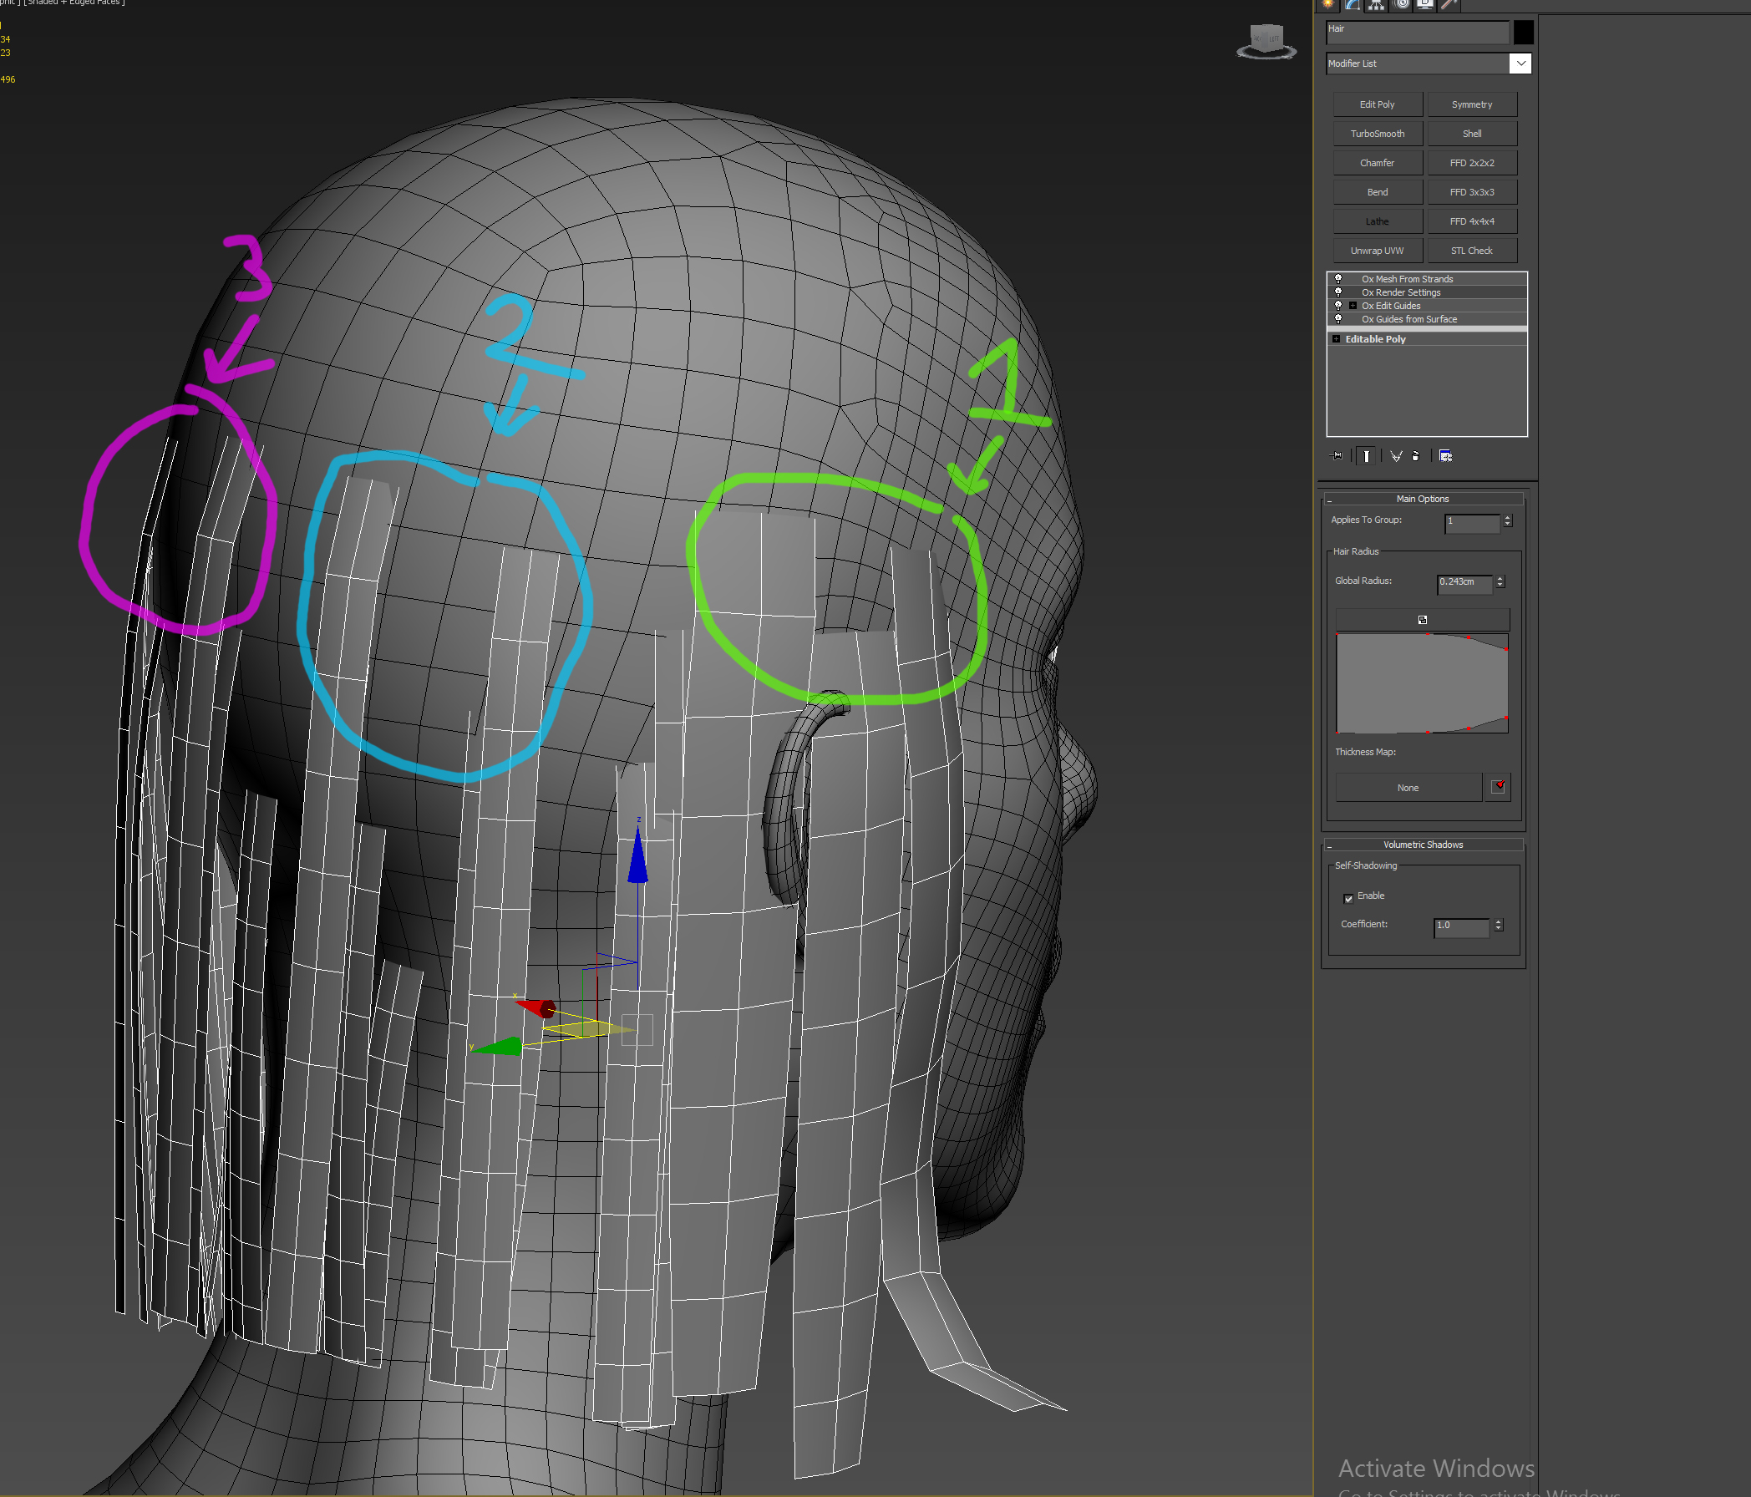Image resolution: width=1751 pixels, height=1497 pixels.
Task: Open the Display panel tab
Action: [1425, 3]
